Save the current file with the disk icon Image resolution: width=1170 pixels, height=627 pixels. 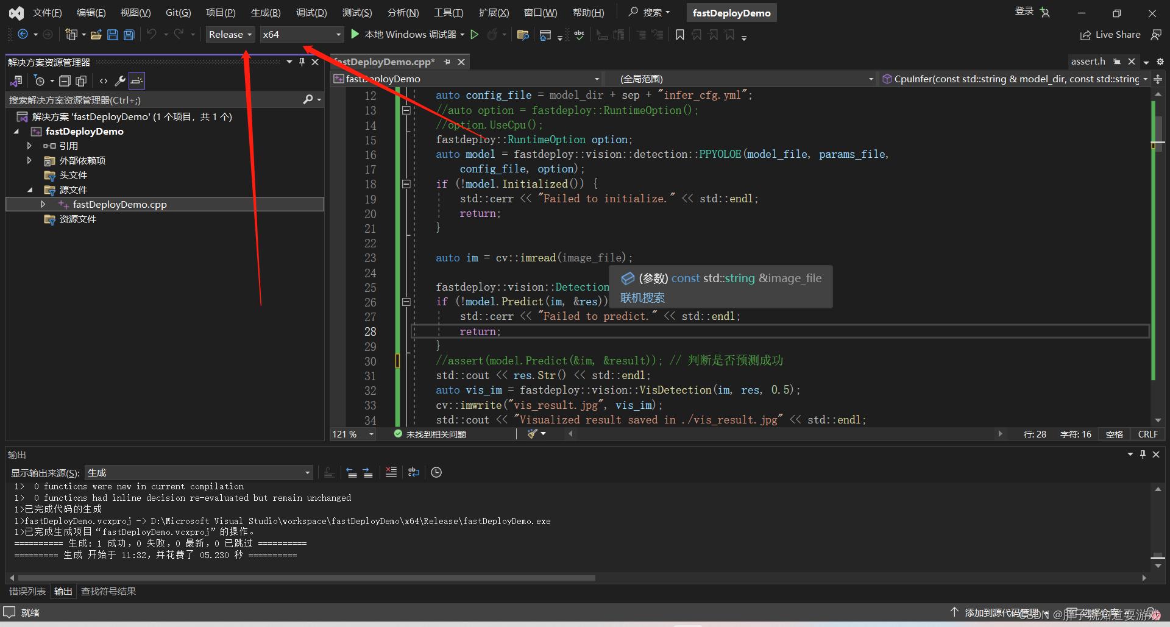point(113,35)
